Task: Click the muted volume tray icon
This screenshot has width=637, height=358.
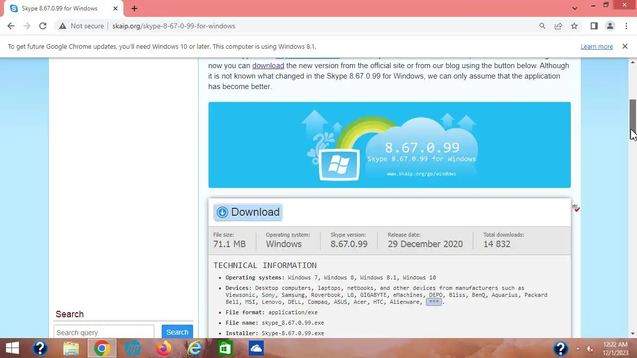Action: [x=590, y=349]
